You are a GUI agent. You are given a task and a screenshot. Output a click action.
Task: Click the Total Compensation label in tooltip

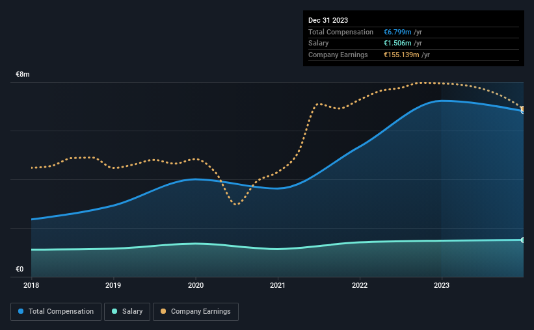click(341, 32)
